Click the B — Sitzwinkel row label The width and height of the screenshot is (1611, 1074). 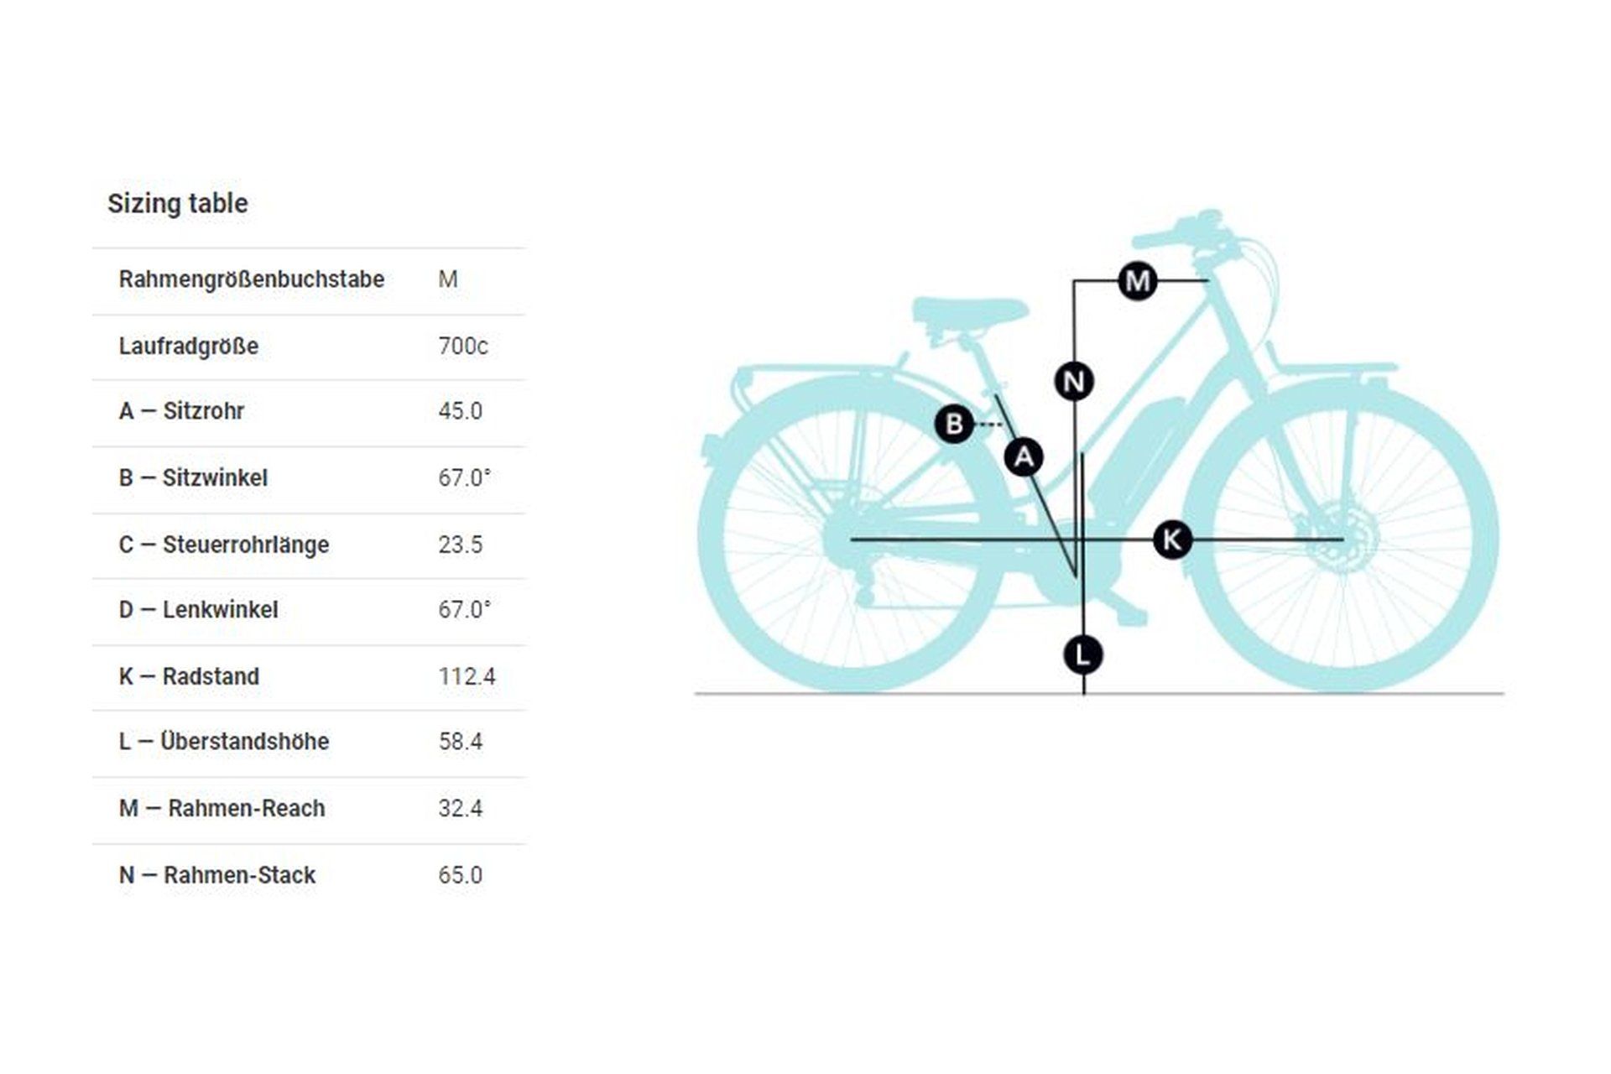pyautogui.click(x=193, y=477)
